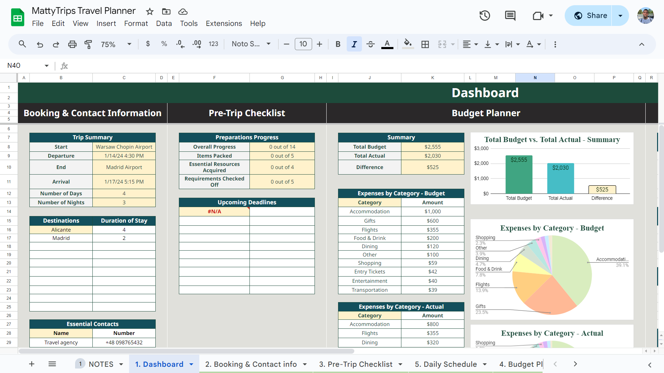664x373 pixels.
Task: Toggle bold formatting
Action: click(x=338, y=44)
